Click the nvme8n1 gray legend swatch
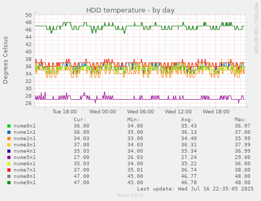Viewport: 261px width, 201px height. 9,176
